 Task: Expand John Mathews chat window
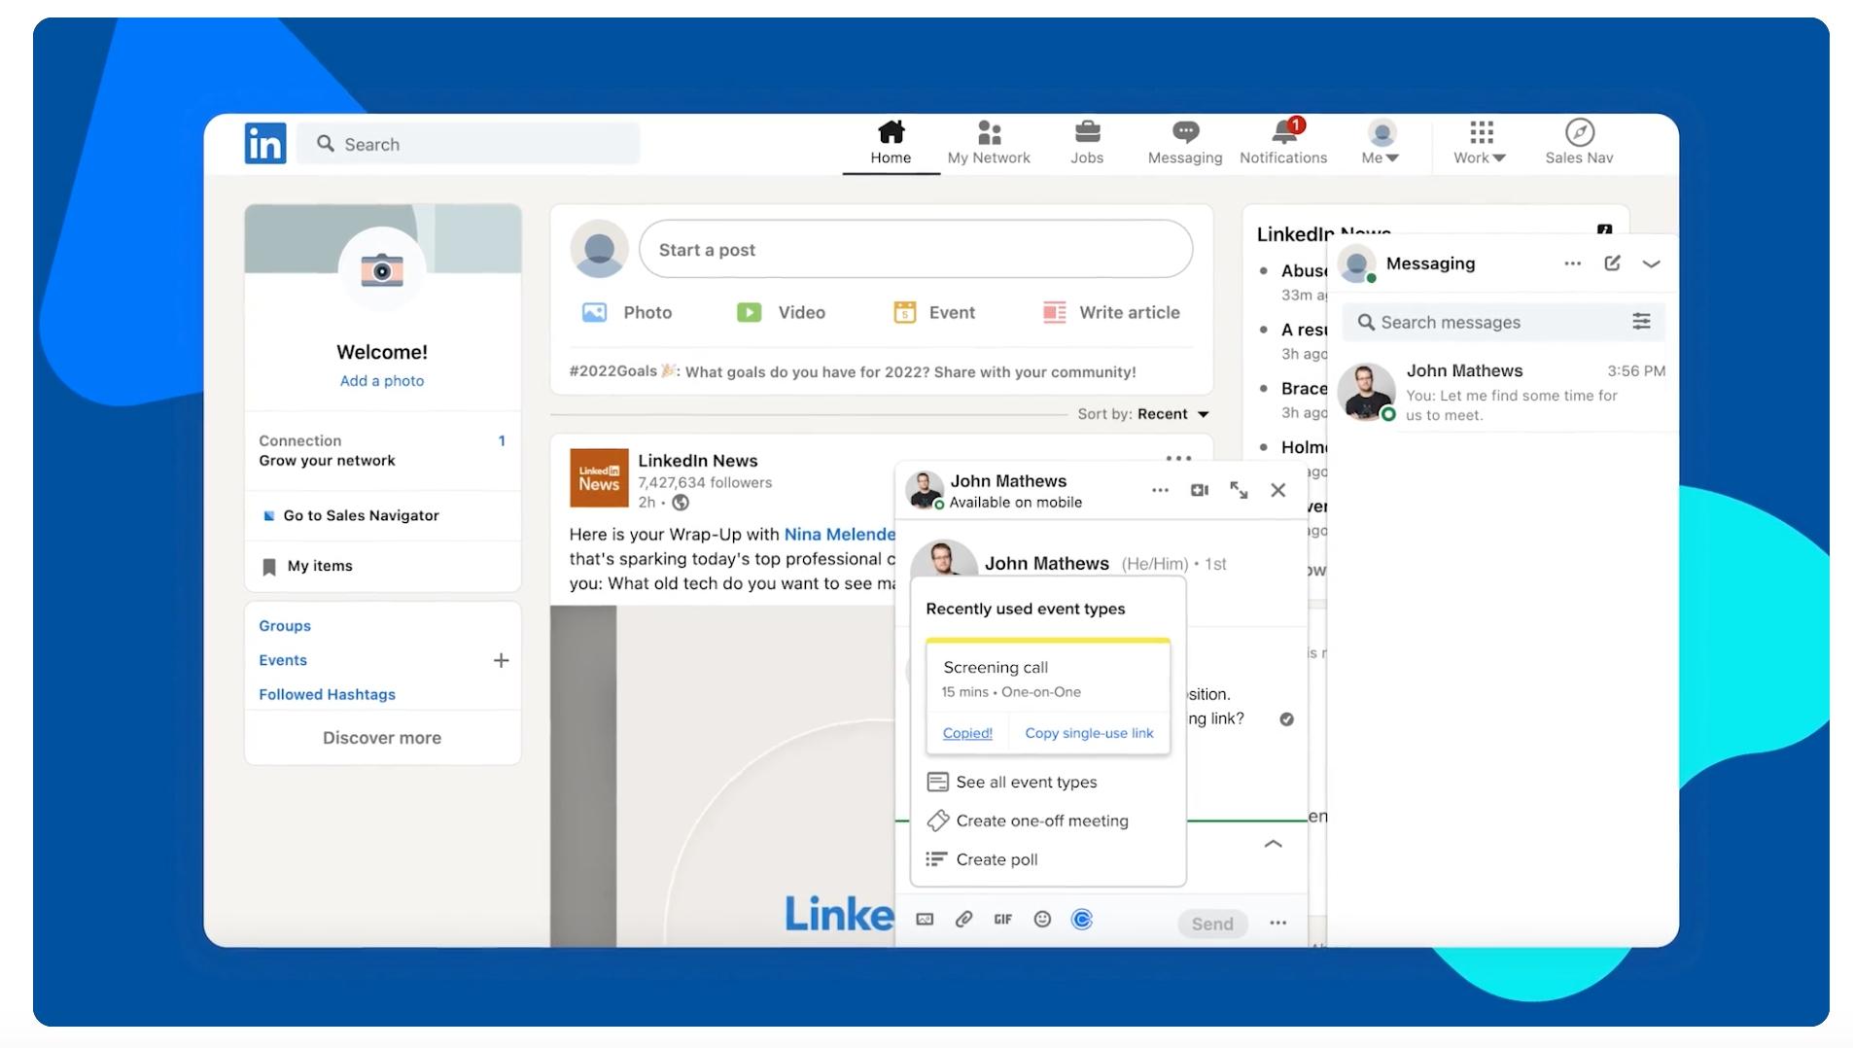point(1239,490)
